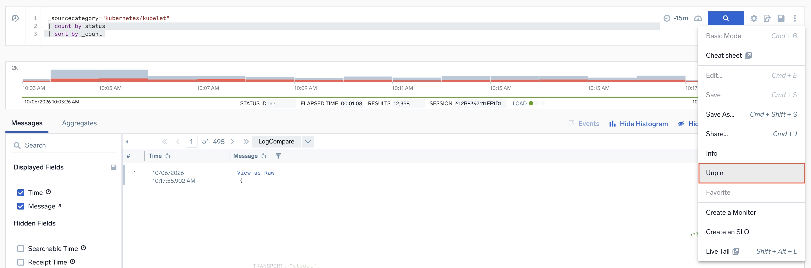Open Info from the menu
811x268 pixels.
pos(751,153)
